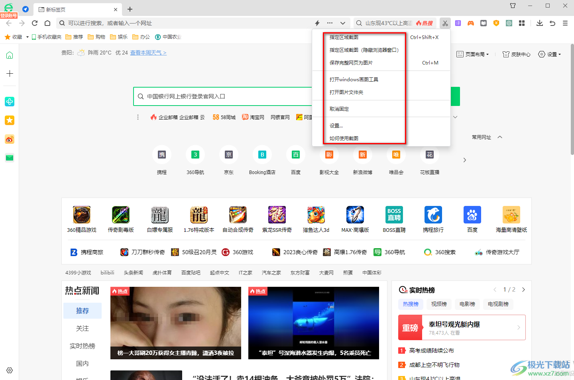This screenshot has width=574, height=380.
Task: Go to next page of 实时热榜
Action: (x=523, y=290)
